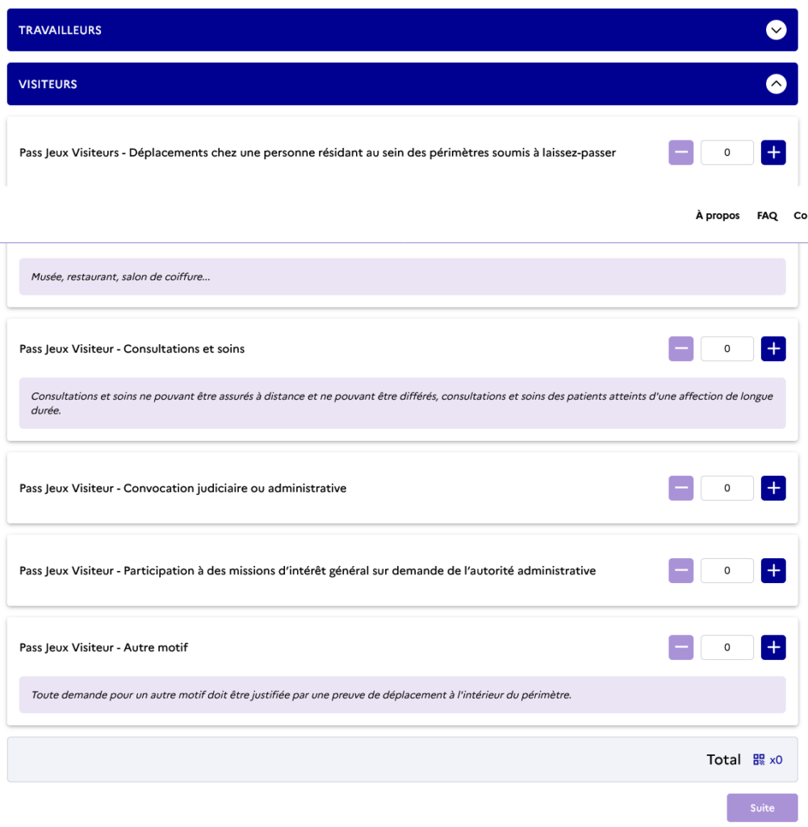Remove a Convocation judiciaire ou administrative pass
The height and width of the screenshot is (827, 808).
click(681, 488)
